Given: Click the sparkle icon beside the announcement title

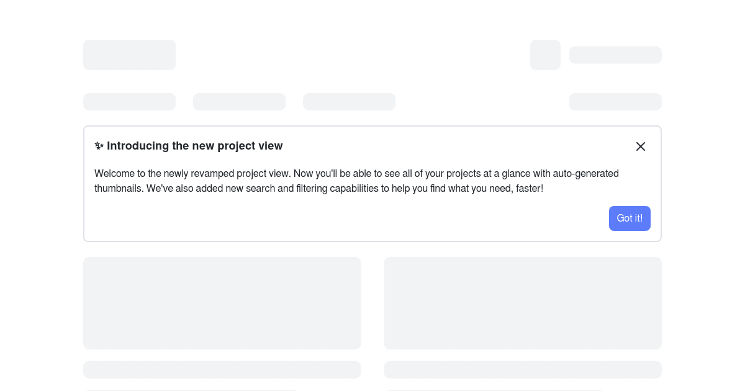Looking at the screenshot, I should (x=99, y=146).
